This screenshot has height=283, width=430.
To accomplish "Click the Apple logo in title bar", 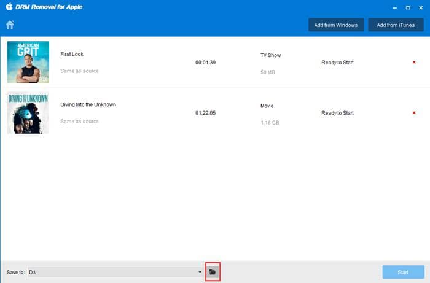I will coord(9,7).
